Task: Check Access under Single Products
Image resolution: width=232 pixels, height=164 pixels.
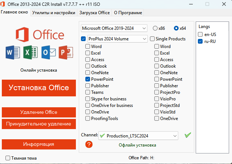Action: tap(156, 59)
